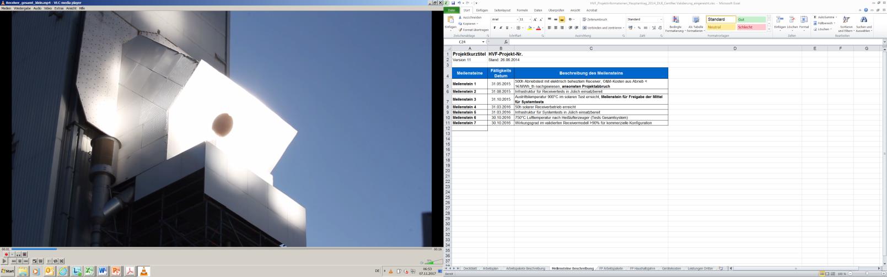Open the font name Arial dropdown
This screenshot has height=277, width=887.
coord(517,19)
